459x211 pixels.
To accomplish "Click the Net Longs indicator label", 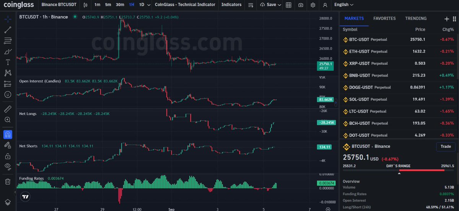I will point(28,114).
